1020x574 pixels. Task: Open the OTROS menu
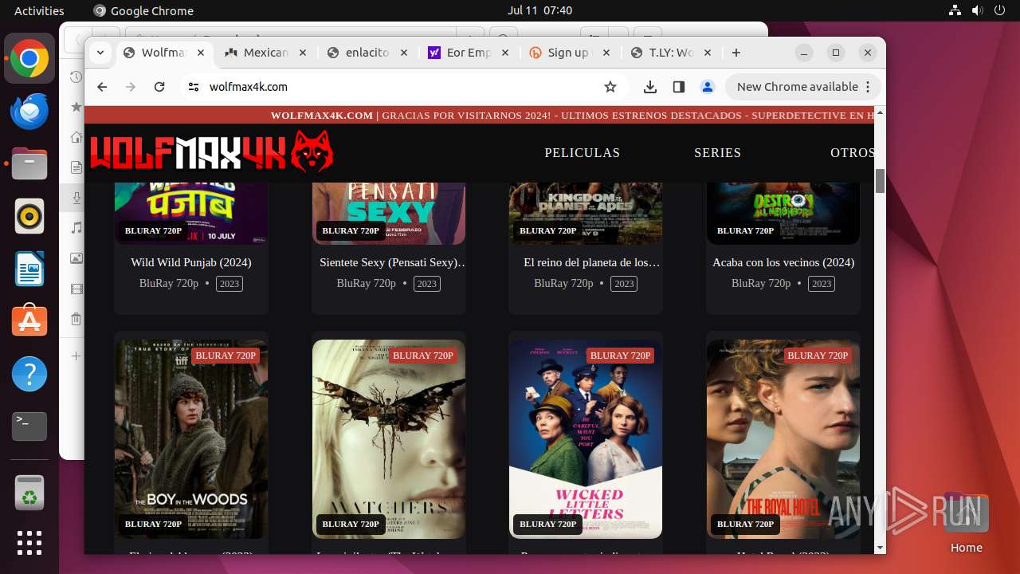pyautogui.click(x=853, y=152)
